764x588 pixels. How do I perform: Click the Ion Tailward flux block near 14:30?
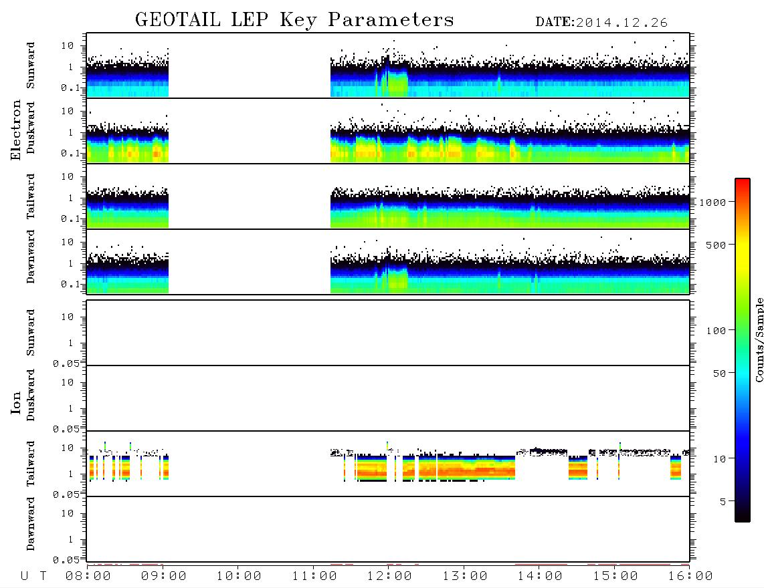coord(578,468)
